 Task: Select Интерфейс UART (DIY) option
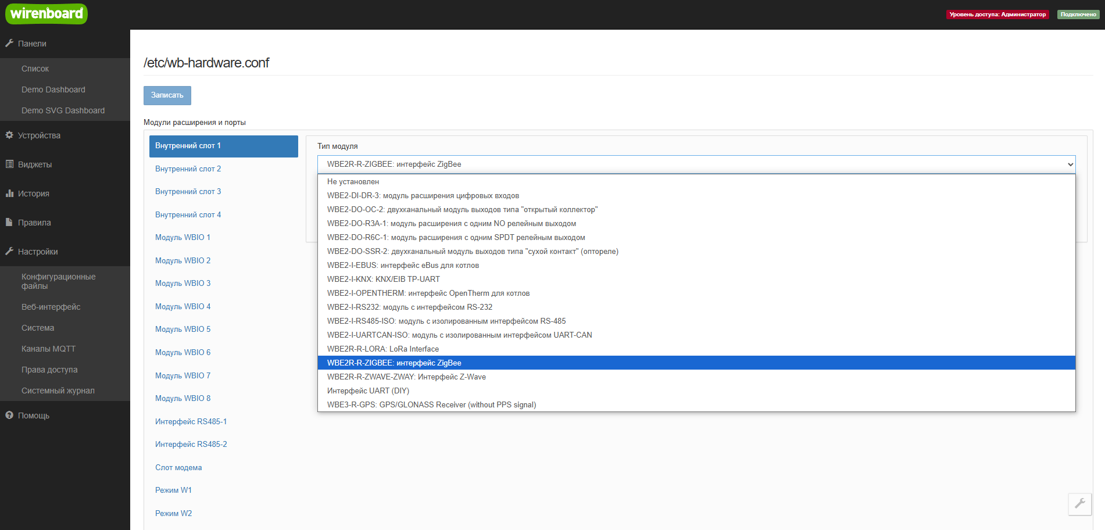(x=696, y=391)
